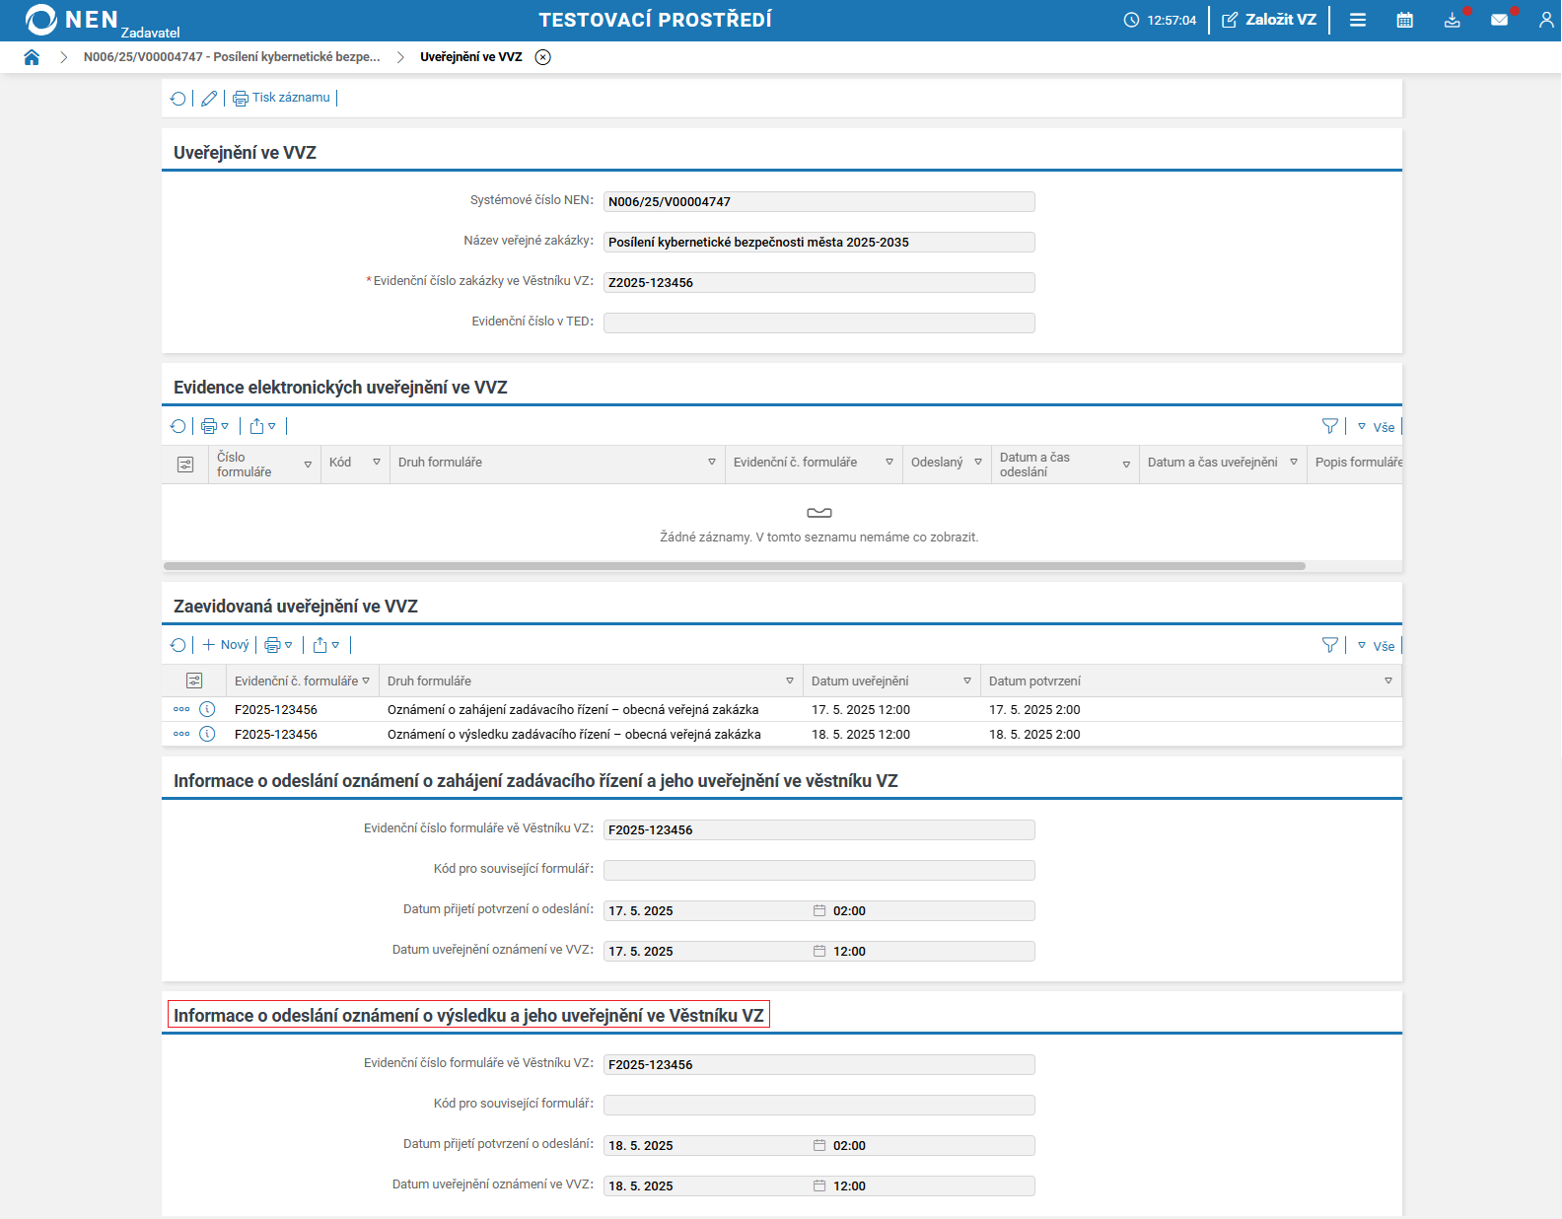The image size is (1562, 1219).
Task: Open print dropdown in Evidence elektronických section
Action: (x=215, y=426)
